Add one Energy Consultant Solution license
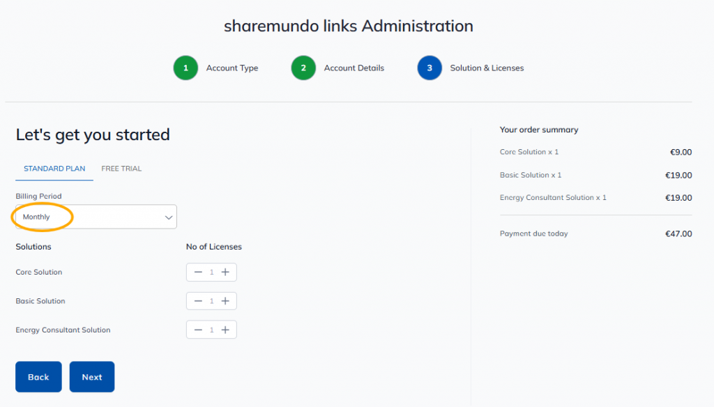 tap(225, 330)
